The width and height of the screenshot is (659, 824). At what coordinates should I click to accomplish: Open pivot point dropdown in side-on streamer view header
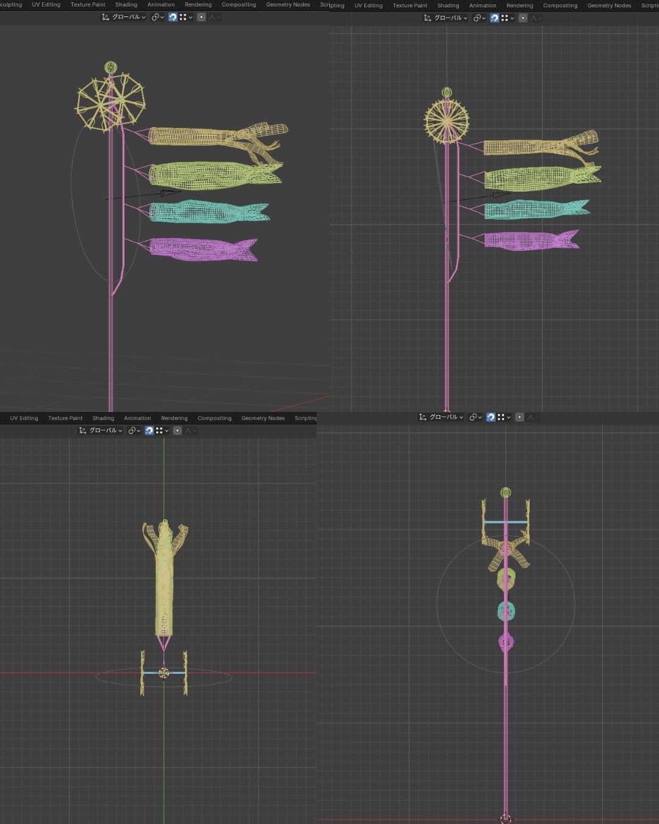(x=479, y=18)
